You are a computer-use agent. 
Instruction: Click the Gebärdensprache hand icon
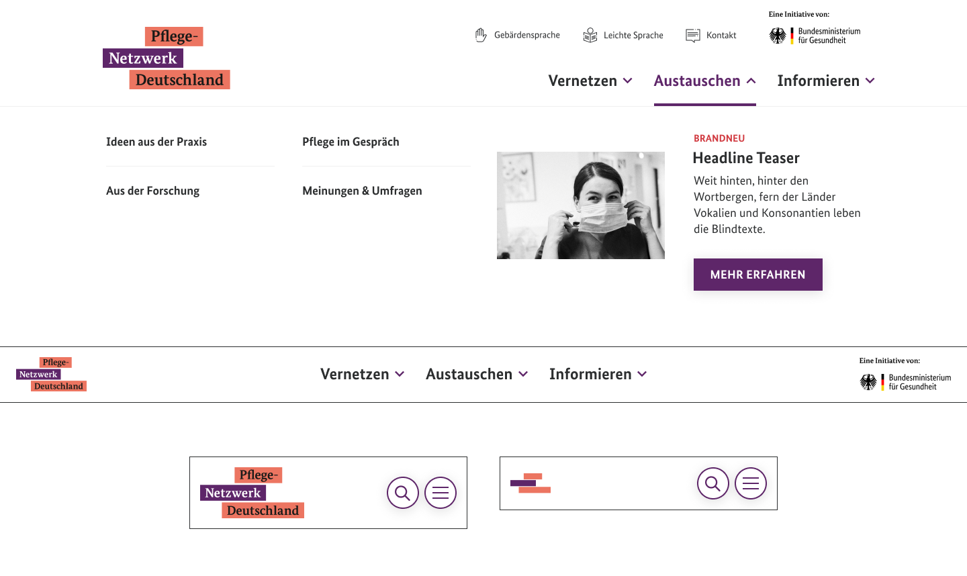(481, 35)
